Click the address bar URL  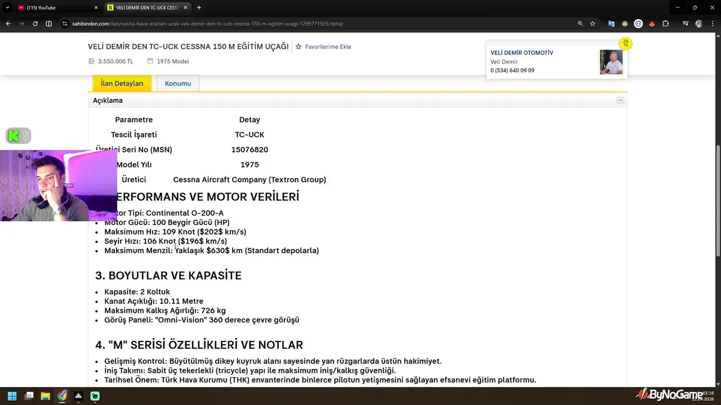(207, 24)
